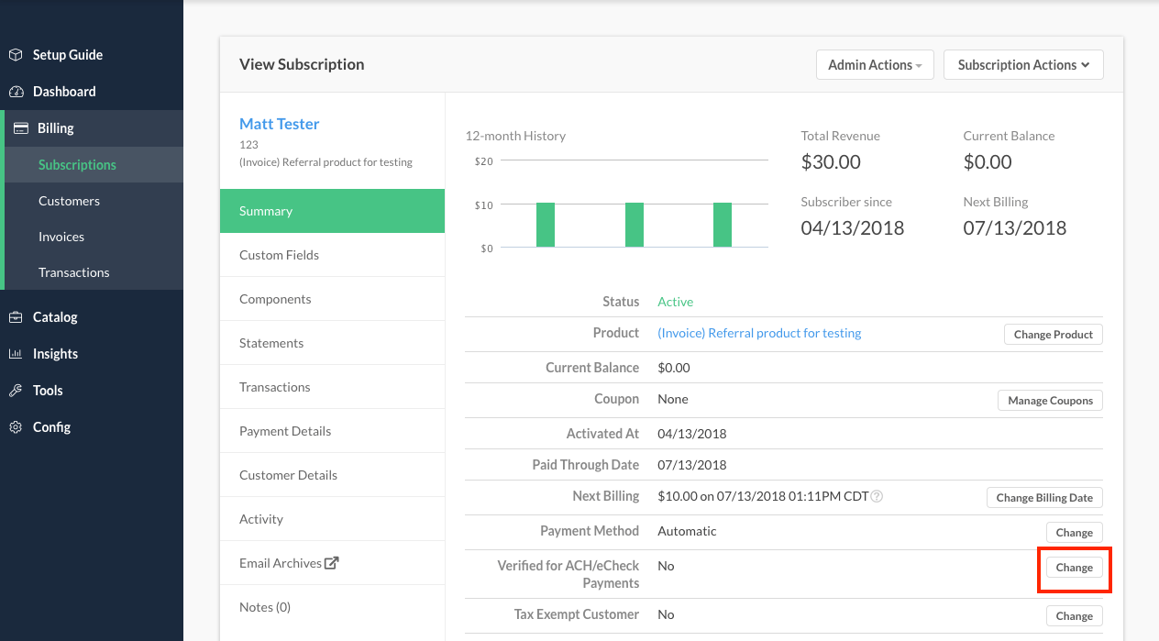Click the external link icon beside Email Archives
This screenshot has height=641, width=1159.
pos(332,563)
